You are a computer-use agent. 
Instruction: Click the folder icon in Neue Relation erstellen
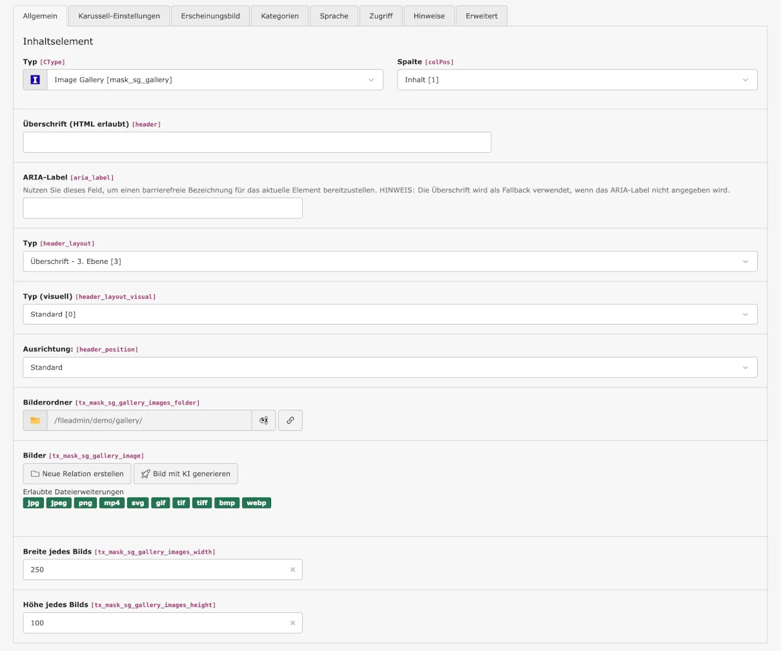coord(35,474)
